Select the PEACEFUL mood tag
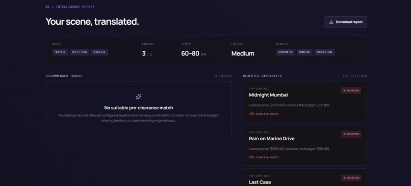Image resolution: width=411 pixels, height=186 pixels. (99, 52)
